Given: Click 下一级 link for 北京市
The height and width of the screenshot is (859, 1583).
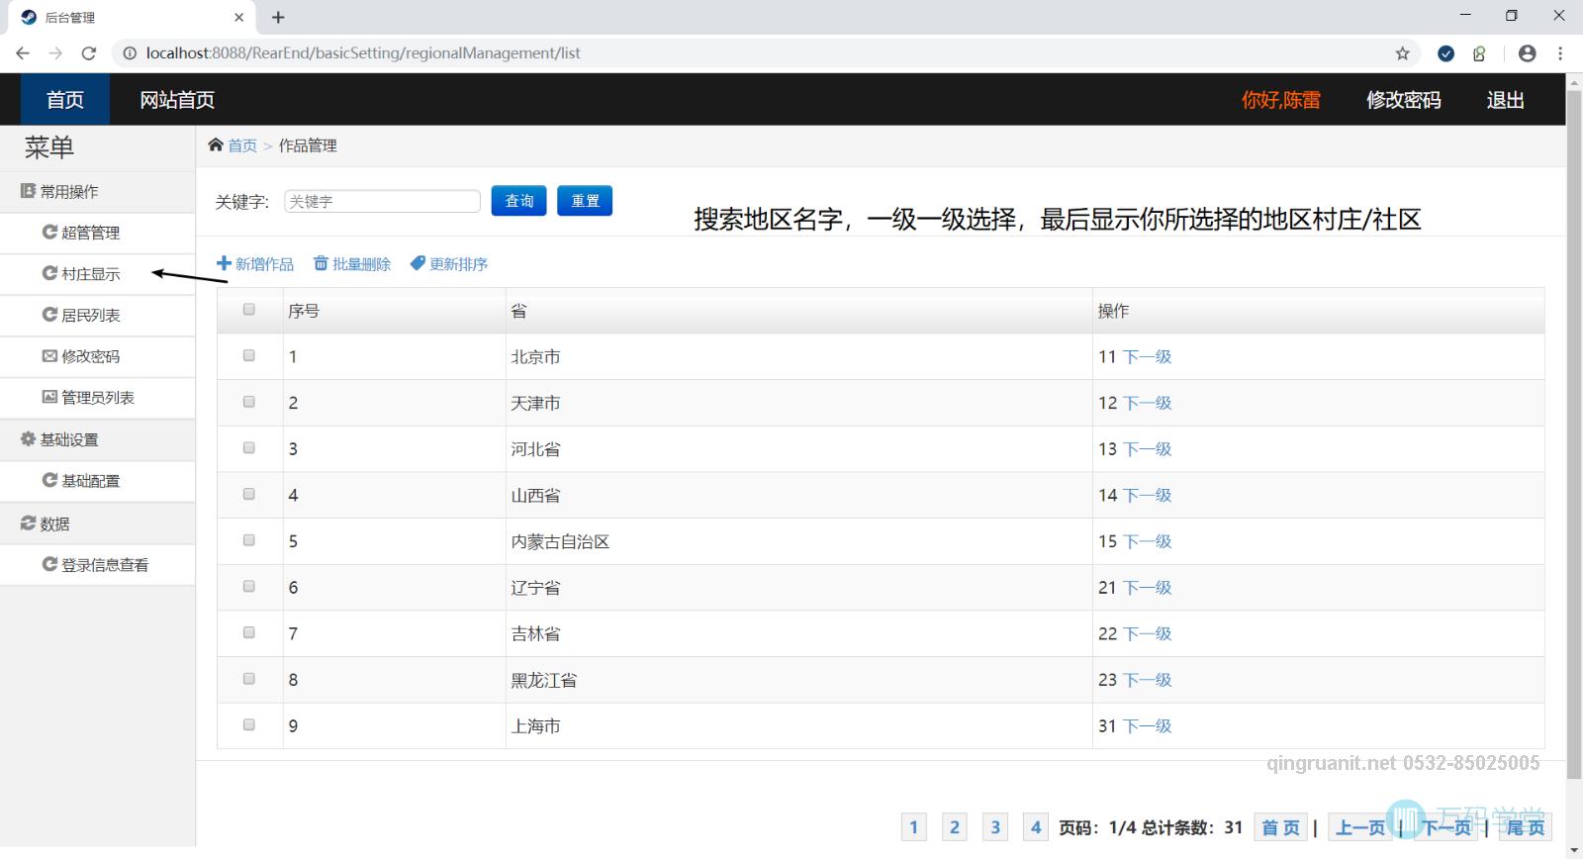Looking at the screenshot, I should 1148,356.
